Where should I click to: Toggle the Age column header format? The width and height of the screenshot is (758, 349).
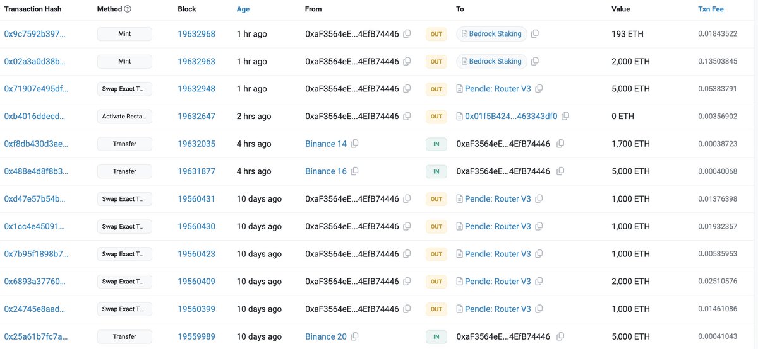tap(243, 9)
